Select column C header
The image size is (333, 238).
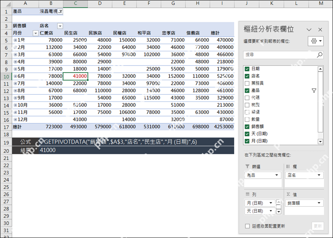(x=75, y=3)
